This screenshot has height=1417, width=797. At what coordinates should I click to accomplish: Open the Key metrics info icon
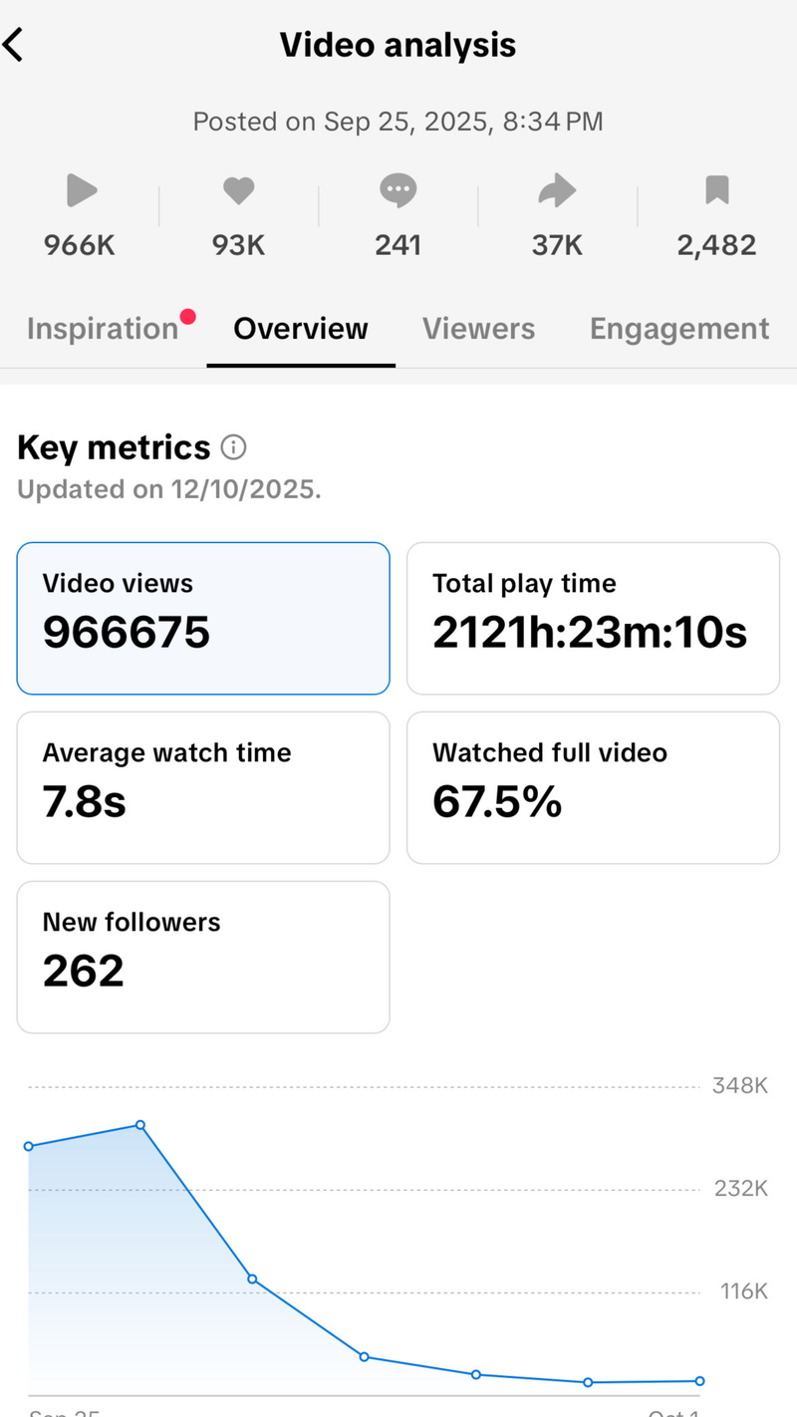233,448
